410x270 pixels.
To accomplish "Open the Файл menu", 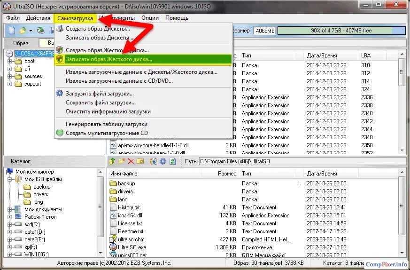I will click(x=13, y=18).
